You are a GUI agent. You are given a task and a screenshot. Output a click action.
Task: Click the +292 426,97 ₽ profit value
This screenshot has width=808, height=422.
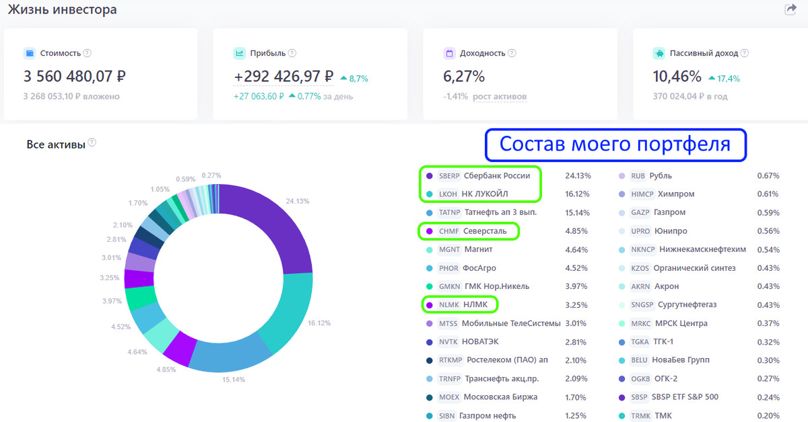pos(283,77)
